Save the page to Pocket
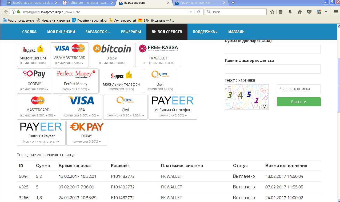 point(309,12)
